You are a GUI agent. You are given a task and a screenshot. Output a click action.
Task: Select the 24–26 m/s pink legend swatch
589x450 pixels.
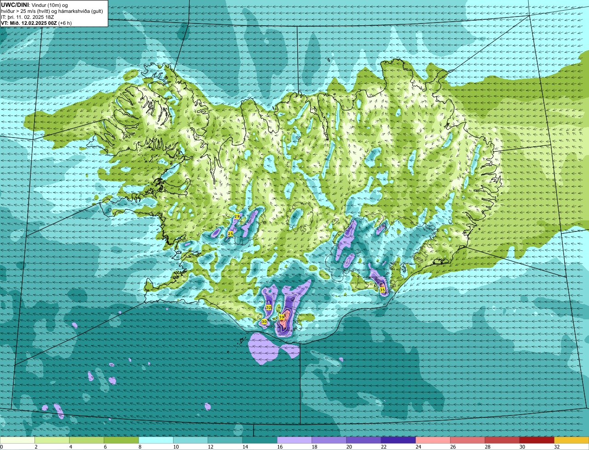[x=433, y=440]
